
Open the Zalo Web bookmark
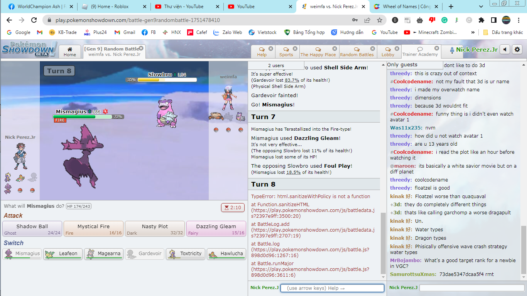[228, 32]
